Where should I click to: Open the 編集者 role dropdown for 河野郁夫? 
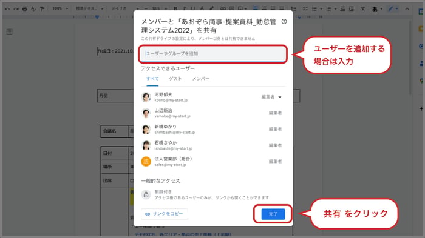click(x=271, y=97)
